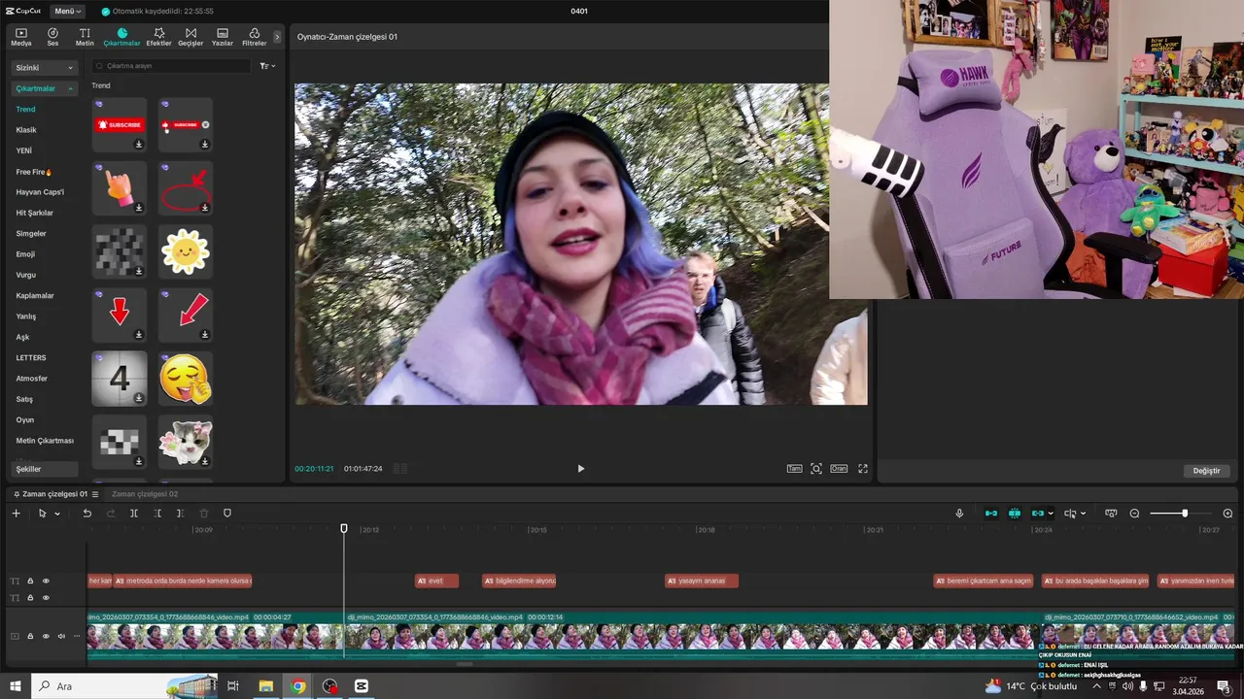Select the 'yasayım ananas' caption clip
This screenshot has height=699, width=1244.
pos(702,582)
